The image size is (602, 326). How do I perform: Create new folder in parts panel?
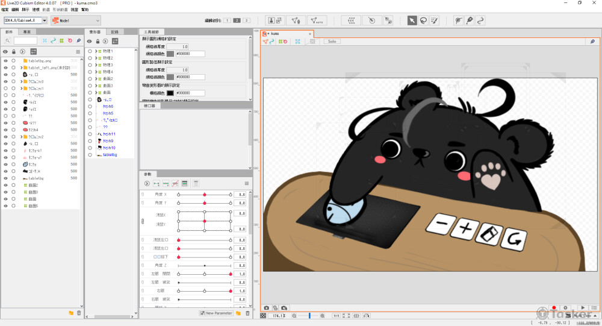tap(70, 313)
